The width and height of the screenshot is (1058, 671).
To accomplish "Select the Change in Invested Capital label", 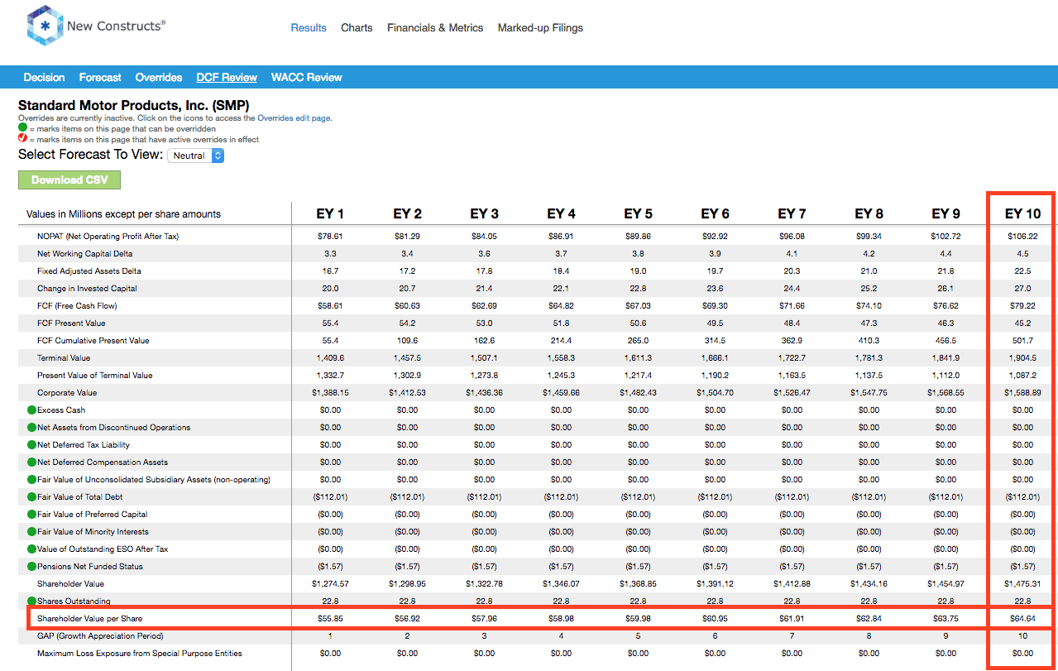I will click(x=87, y=289).
